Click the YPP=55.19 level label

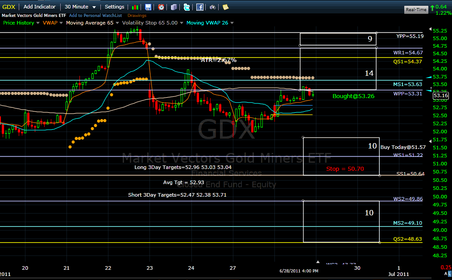pos(410,36)
